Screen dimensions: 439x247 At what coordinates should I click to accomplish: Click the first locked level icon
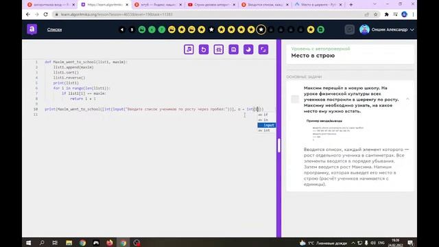pyautogui.click(x=271, y=30)
